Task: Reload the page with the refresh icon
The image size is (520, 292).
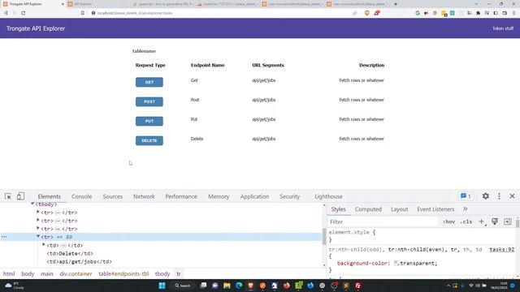Action: click(x=24, y=13)
